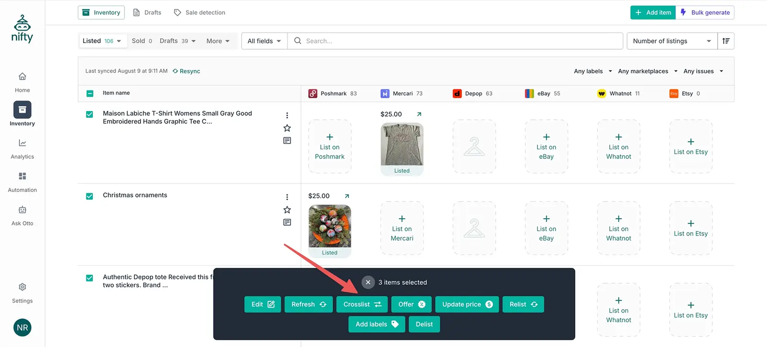This screenshot has width=767, height=347.
Task: Toggle the select-all items checkbox
Action: coord(90,93)
